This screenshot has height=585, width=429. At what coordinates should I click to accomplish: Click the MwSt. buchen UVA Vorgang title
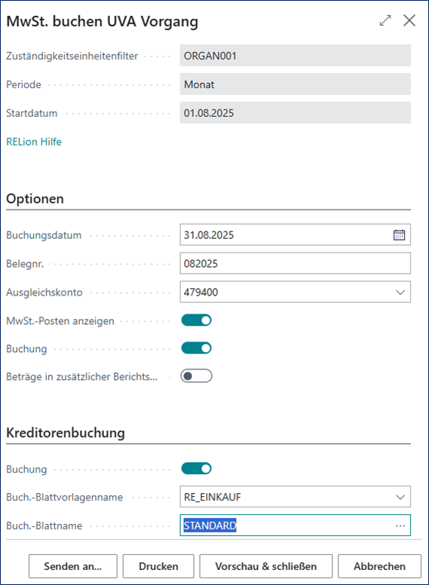[103, 22]
